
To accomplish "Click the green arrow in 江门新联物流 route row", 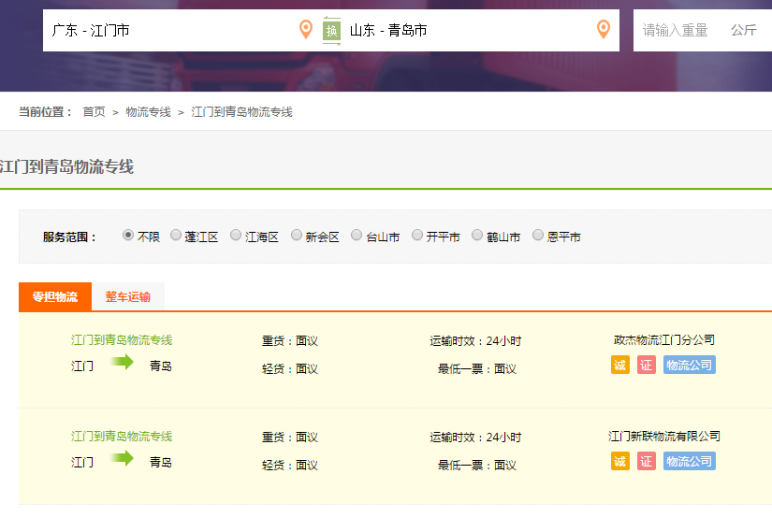I will [x=122, y=459].
